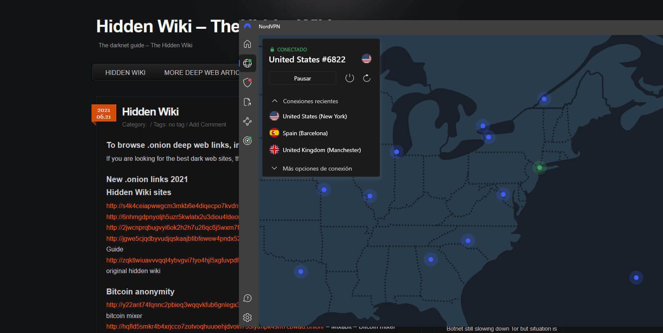
Task: Open the Threat Protection shield icon
Action: (248, 82)
